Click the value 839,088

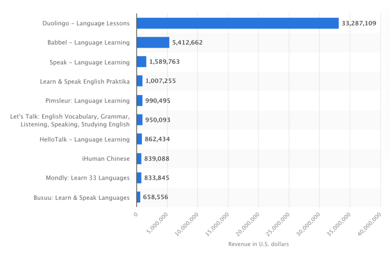pyautogui.click(x=157, y=158)
